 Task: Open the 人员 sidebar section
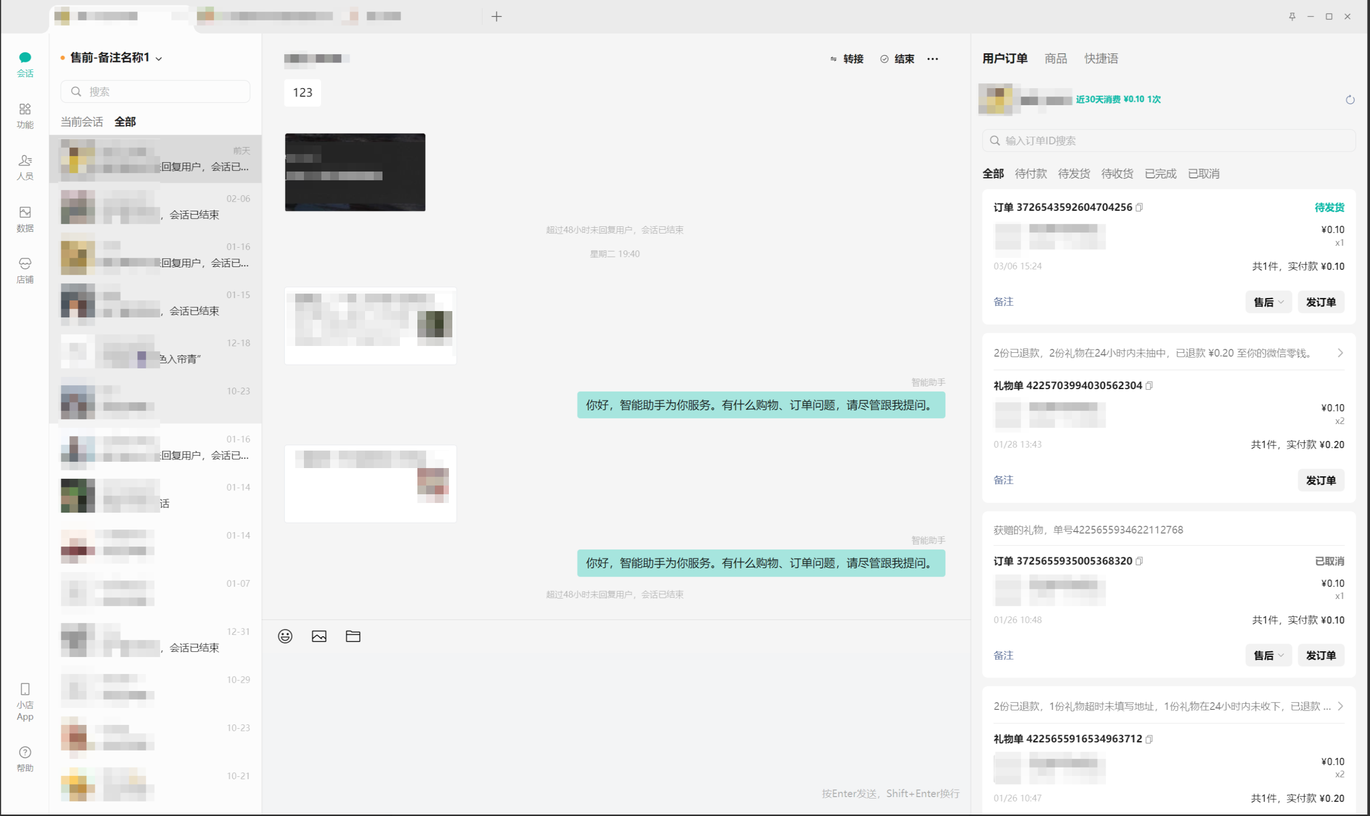(x=25, y=167)
